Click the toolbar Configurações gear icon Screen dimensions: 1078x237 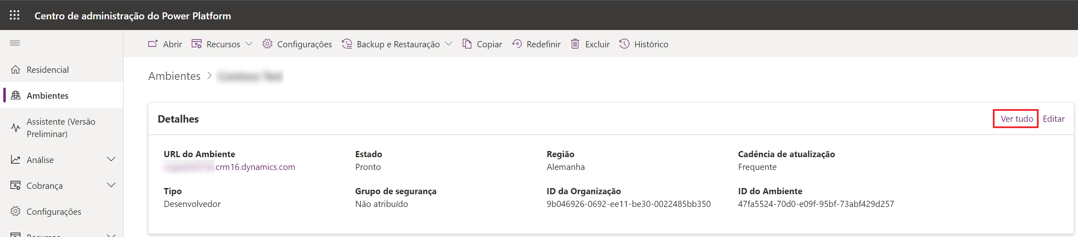267,44
